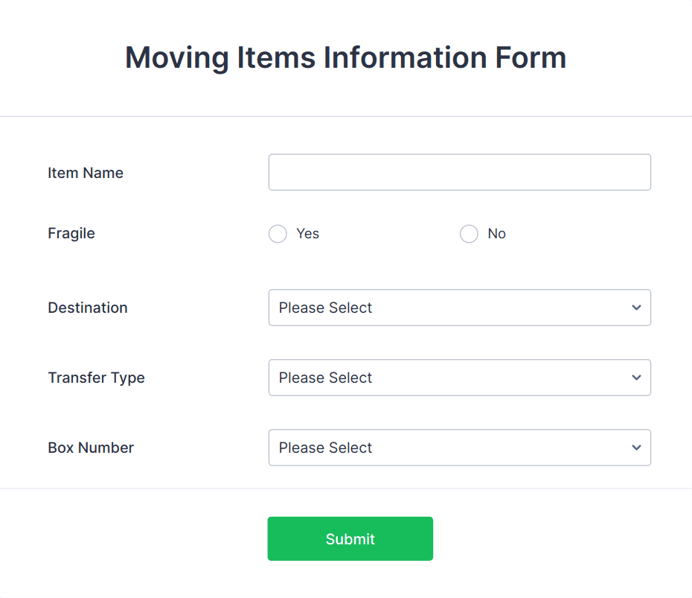The height and width of the screenshot is (598, 692).
Task: Click the form title Moving Items Information Form
Action: (x=345, y=57)
